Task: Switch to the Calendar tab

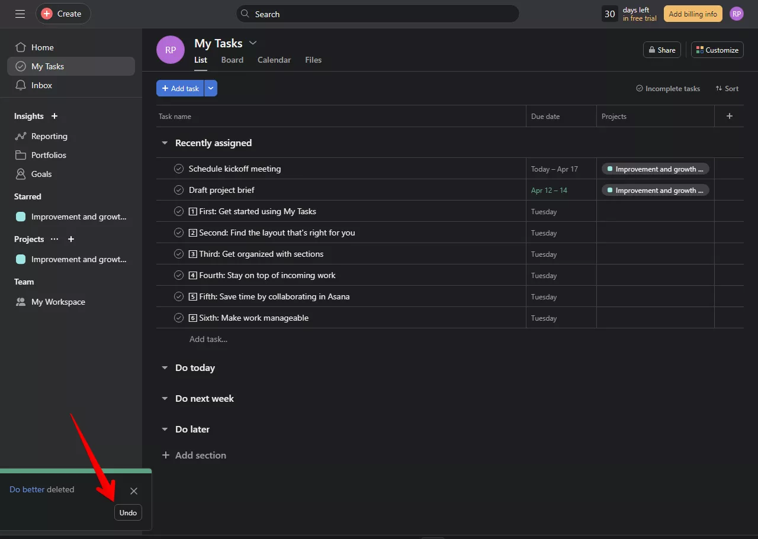Action: click(x=274, y=60)
